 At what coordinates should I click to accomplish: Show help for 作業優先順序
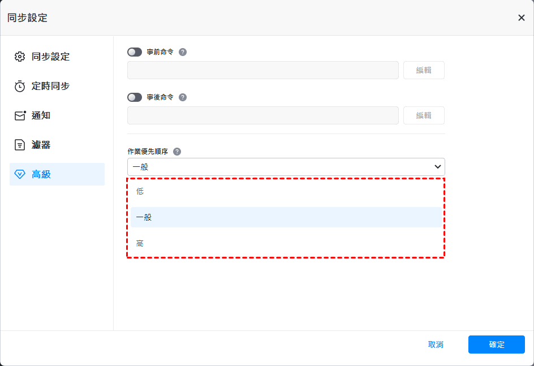coord(177,152)
